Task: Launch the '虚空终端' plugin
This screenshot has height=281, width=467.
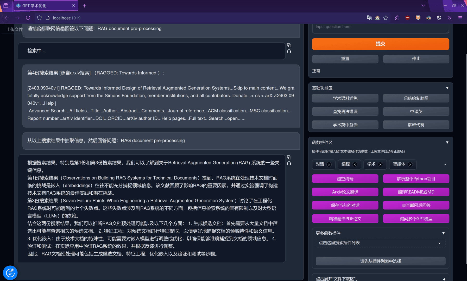Action: tap(345, 179)
